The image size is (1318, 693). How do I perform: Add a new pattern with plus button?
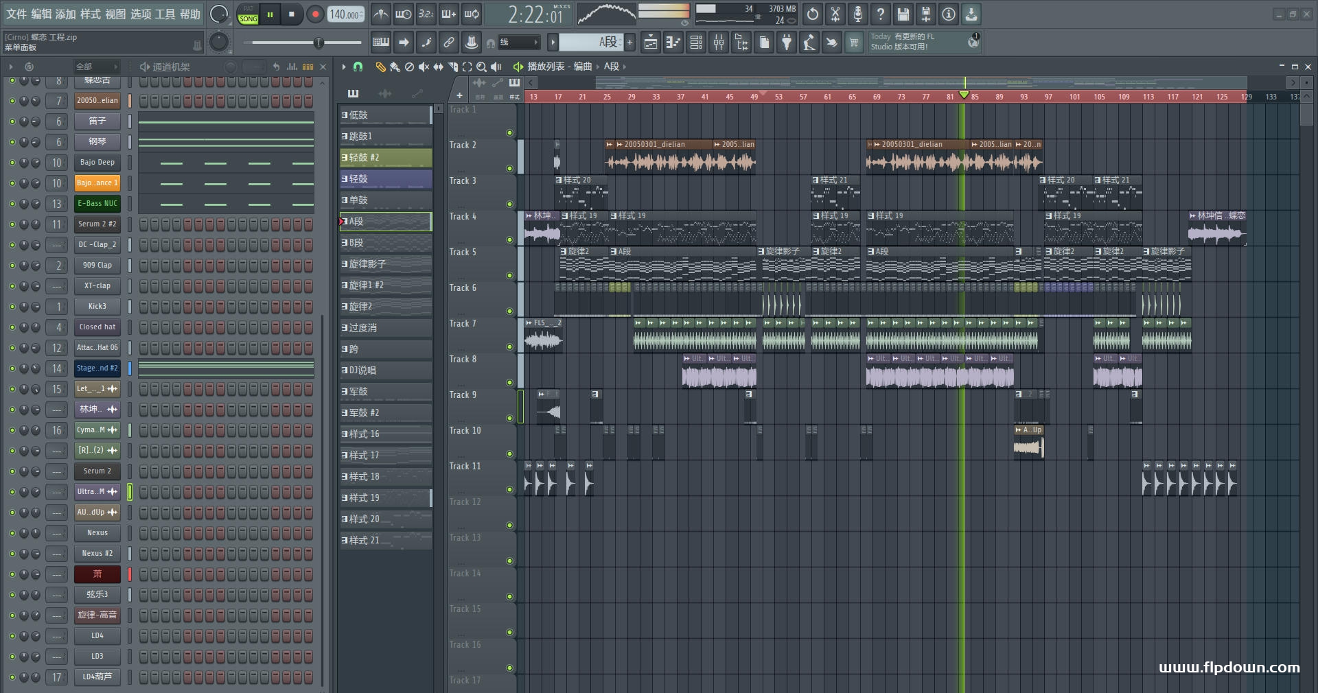tap(629, 43)
